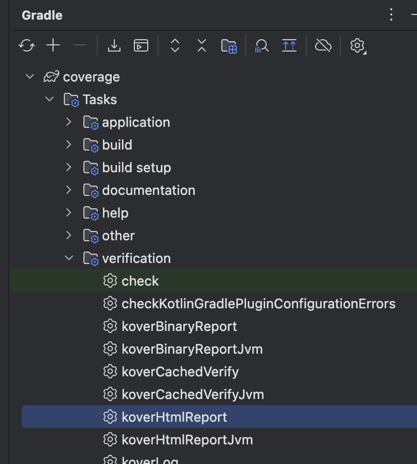Click the verification group label
417x464 pixels.
point(136,259)
